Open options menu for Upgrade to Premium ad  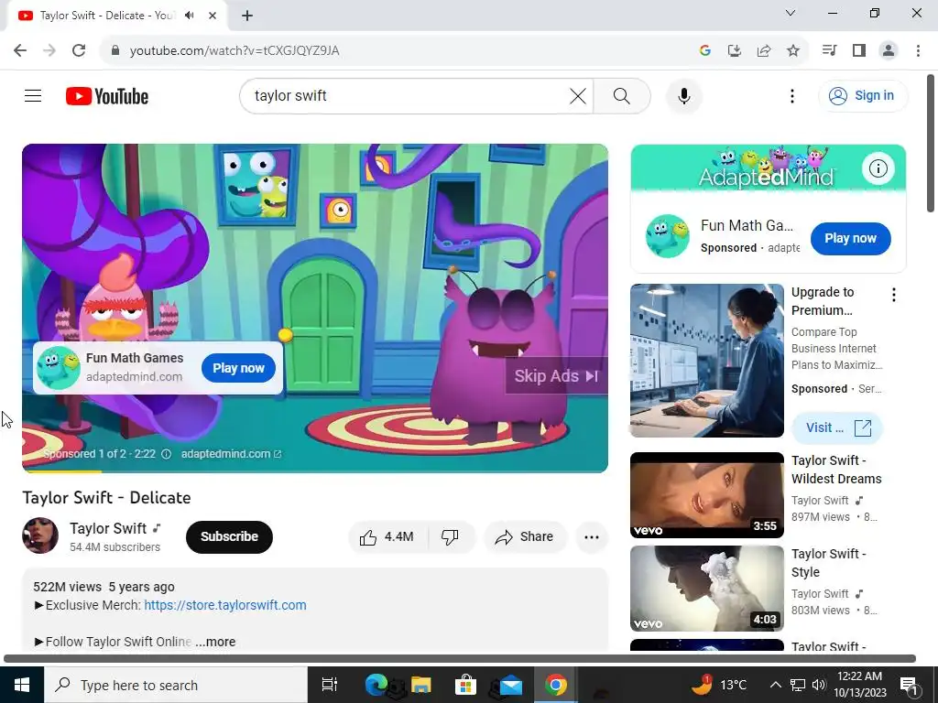coord(893,295)
